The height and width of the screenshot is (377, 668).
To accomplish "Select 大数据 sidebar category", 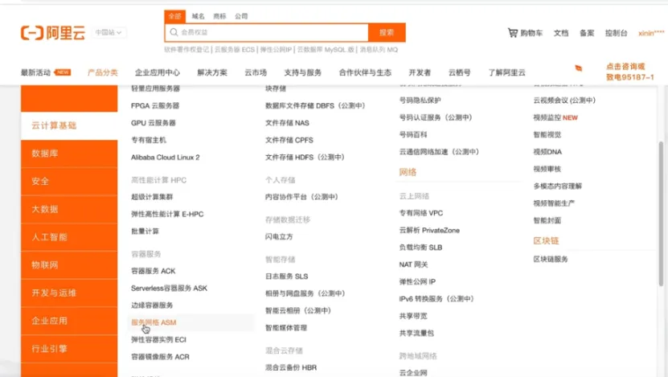I will point(69,209).
